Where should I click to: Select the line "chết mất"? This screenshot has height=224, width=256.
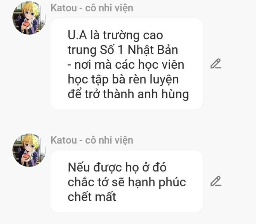(x=92, y=197)
